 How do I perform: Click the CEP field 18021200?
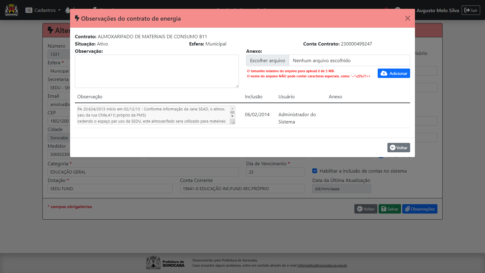(59, 121)
